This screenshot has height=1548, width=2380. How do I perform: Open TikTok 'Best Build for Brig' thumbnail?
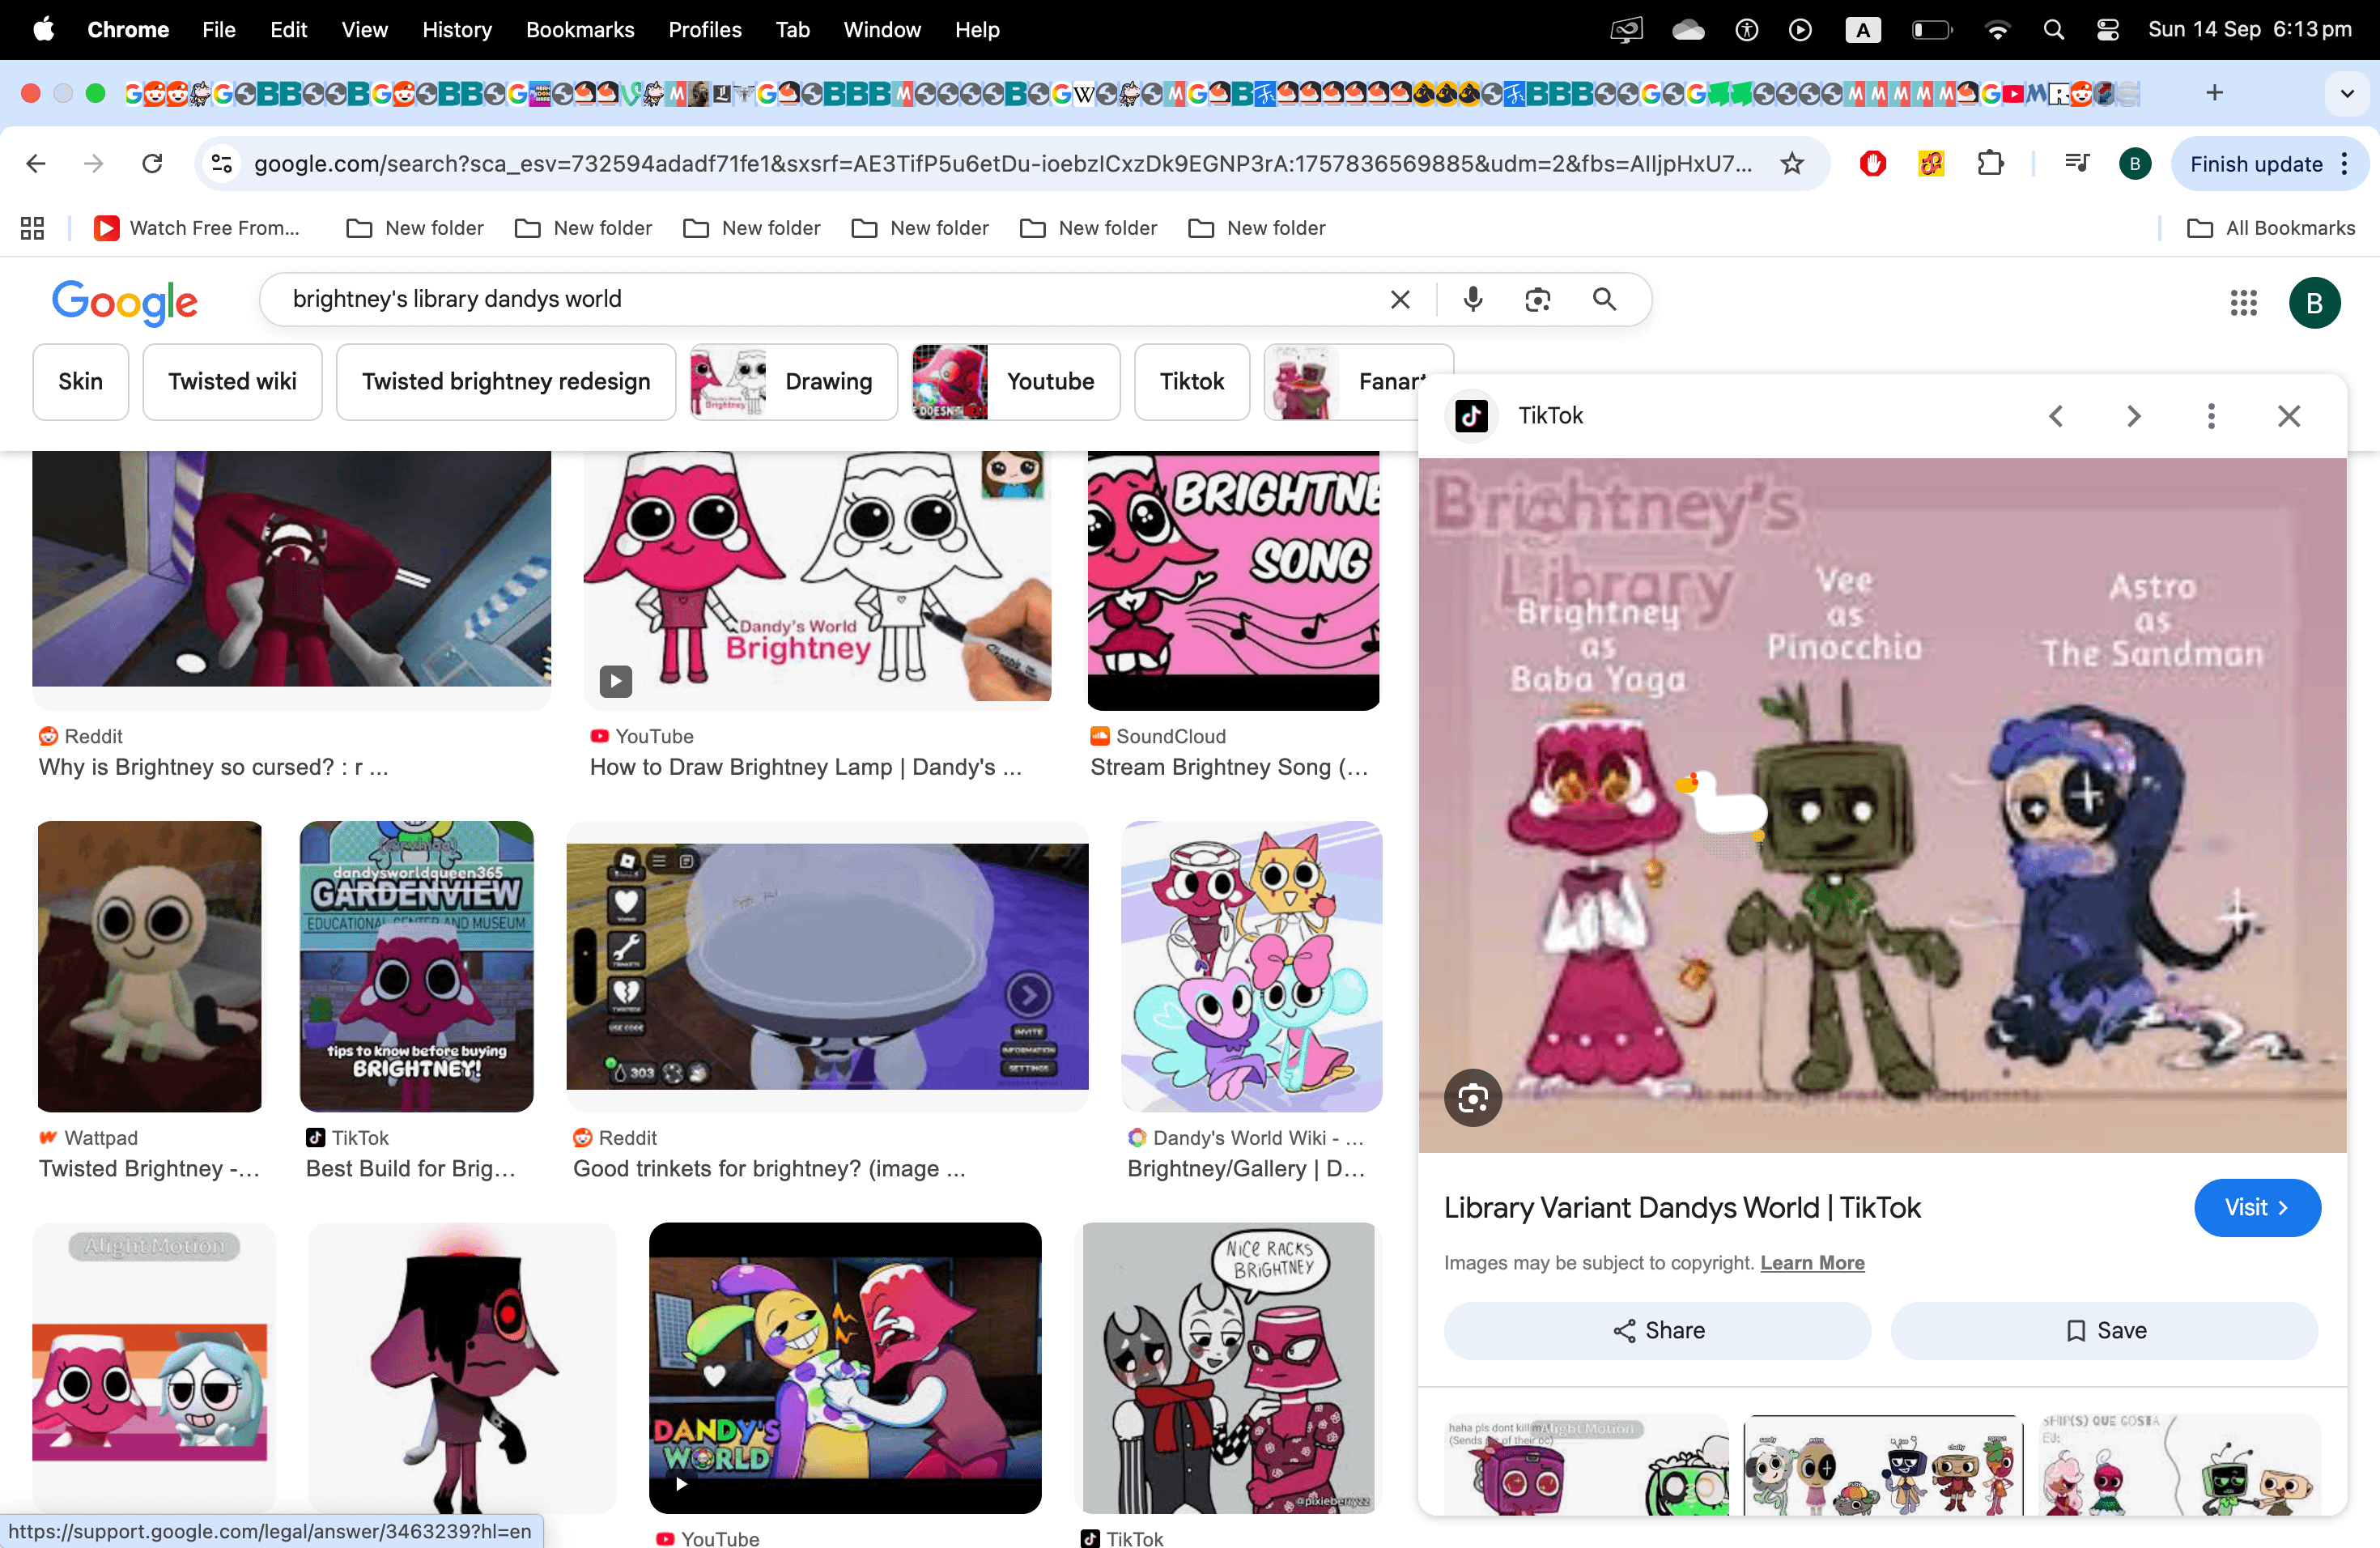click(417, 966)
